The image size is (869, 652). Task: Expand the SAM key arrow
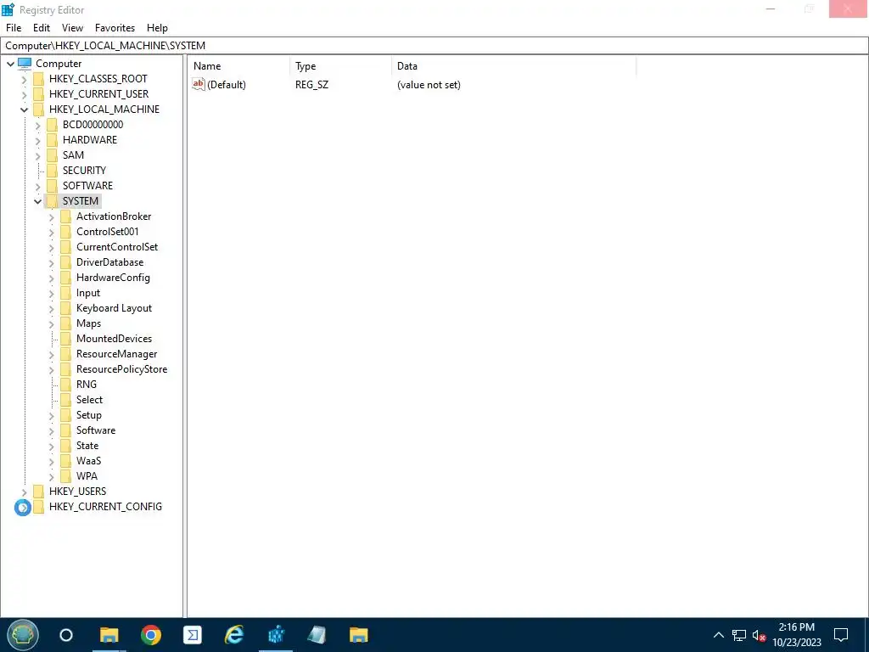37,156
